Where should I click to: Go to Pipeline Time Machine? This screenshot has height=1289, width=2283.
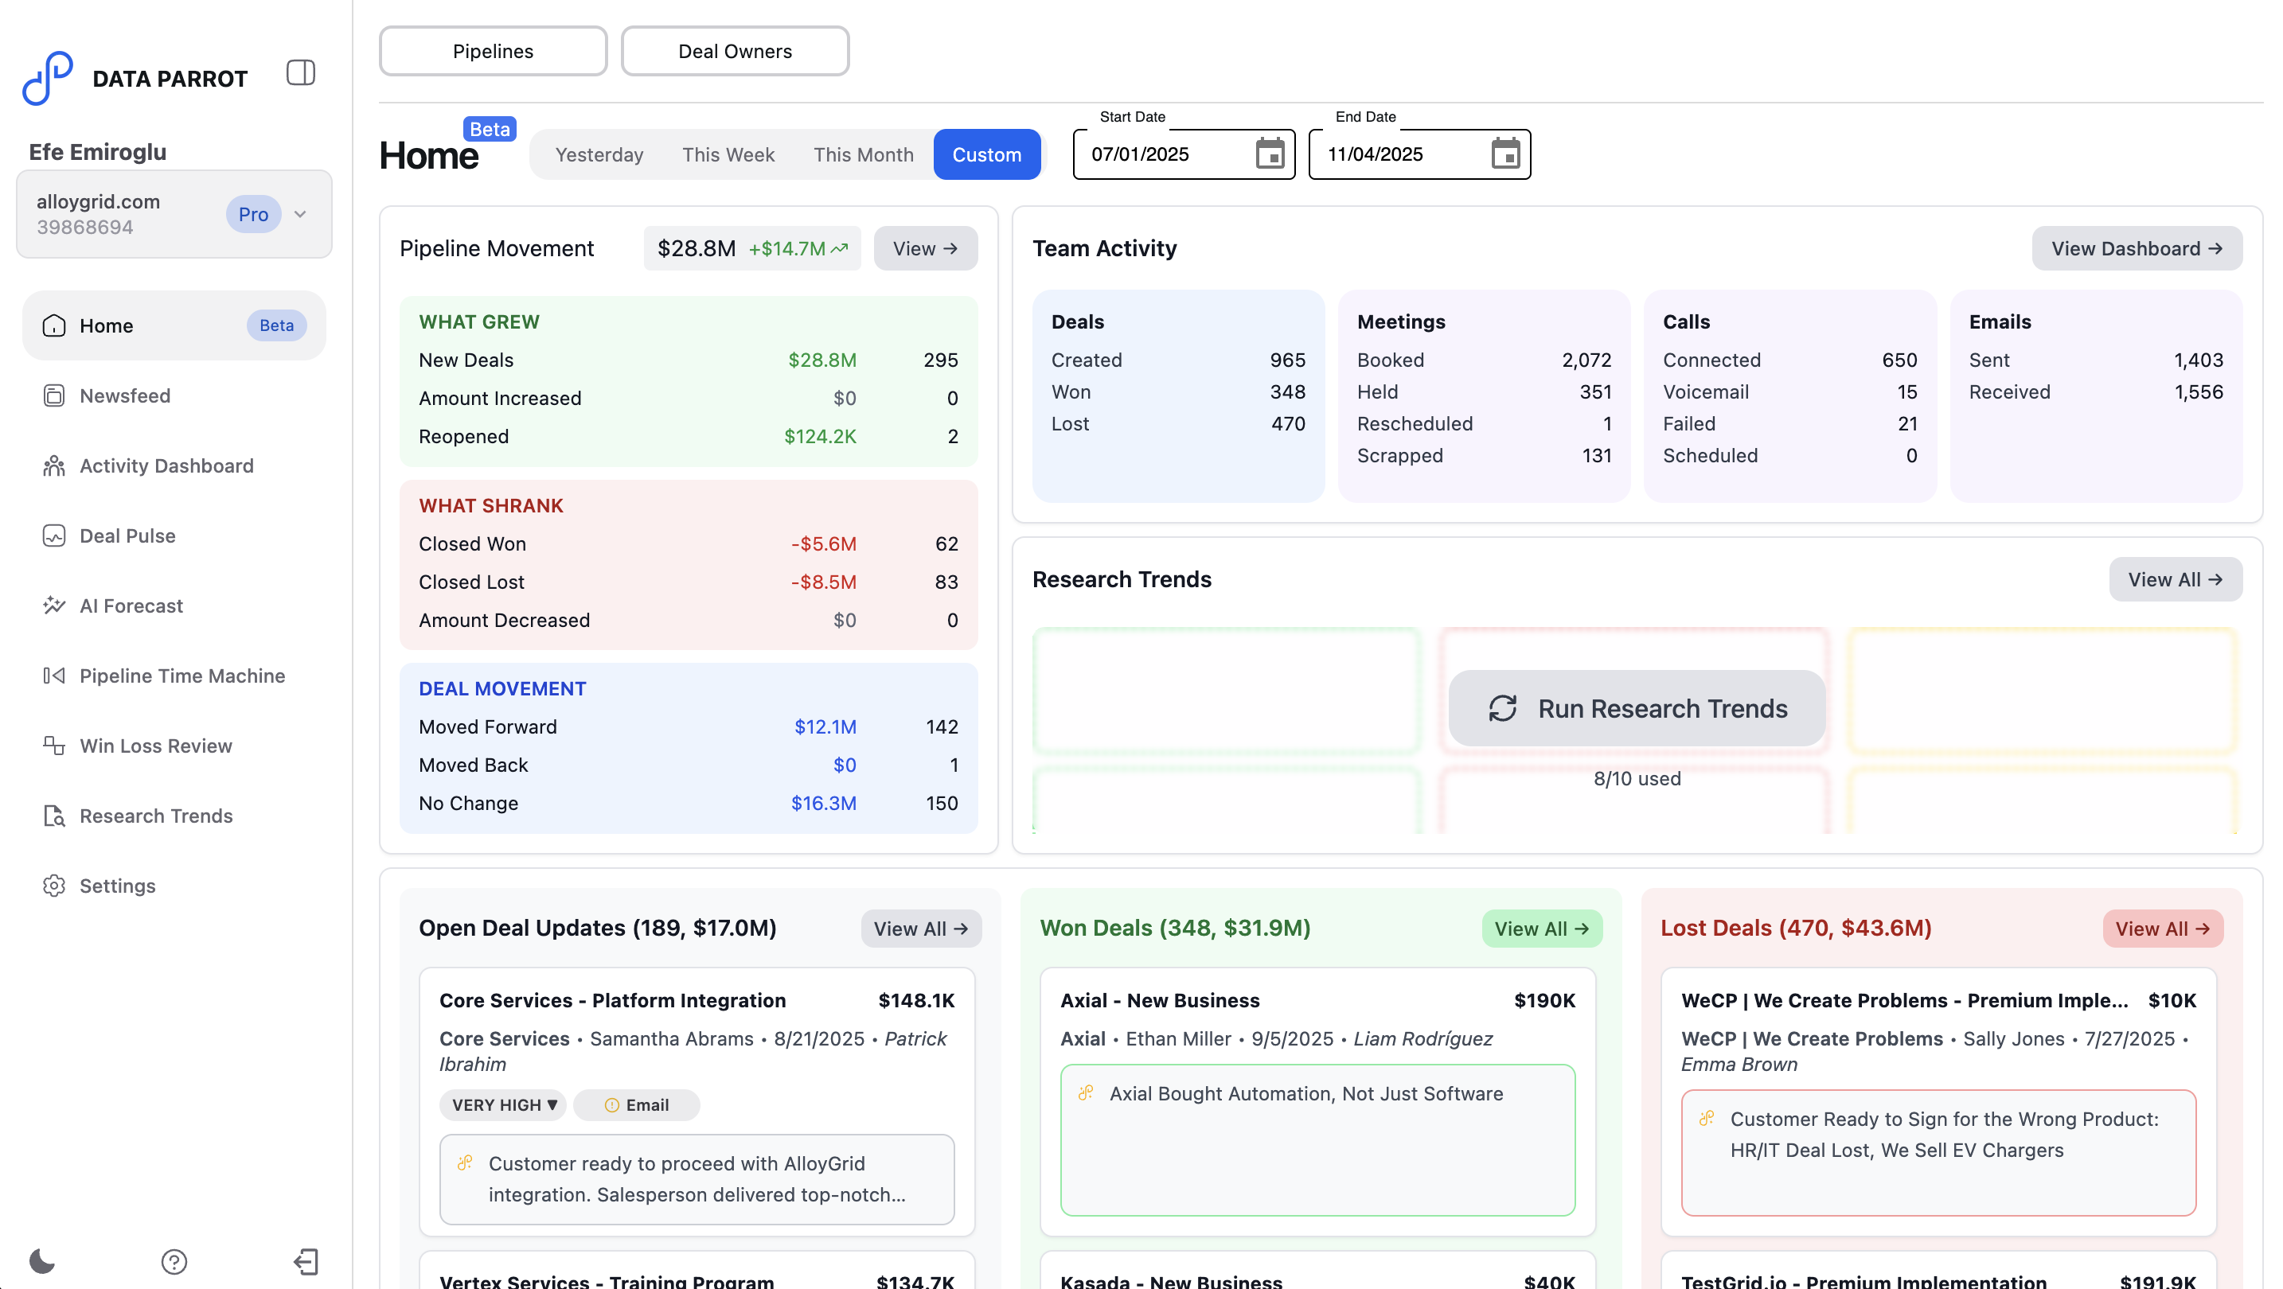tap(181, 675)
